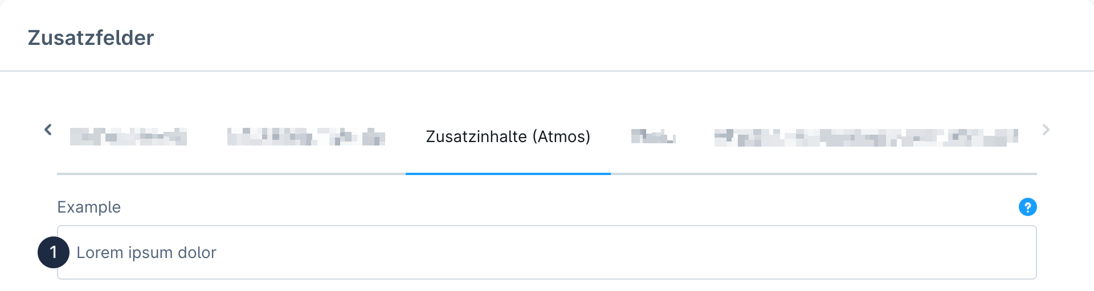The height and width of the screenshot is (291, 1094).
Task: Open the blurred tab just before Zusatzinhalte (Atmos)
Action: click(x=306, y=137)
